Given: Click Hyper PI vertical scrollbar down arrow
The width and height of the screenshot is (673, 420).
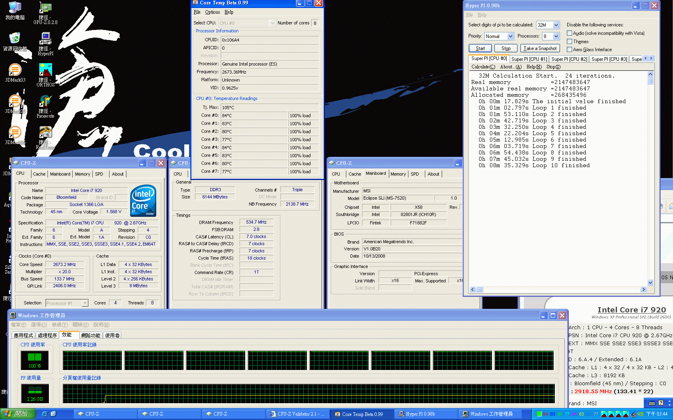Looking at the screenshot, I should [x=651, y=283].
